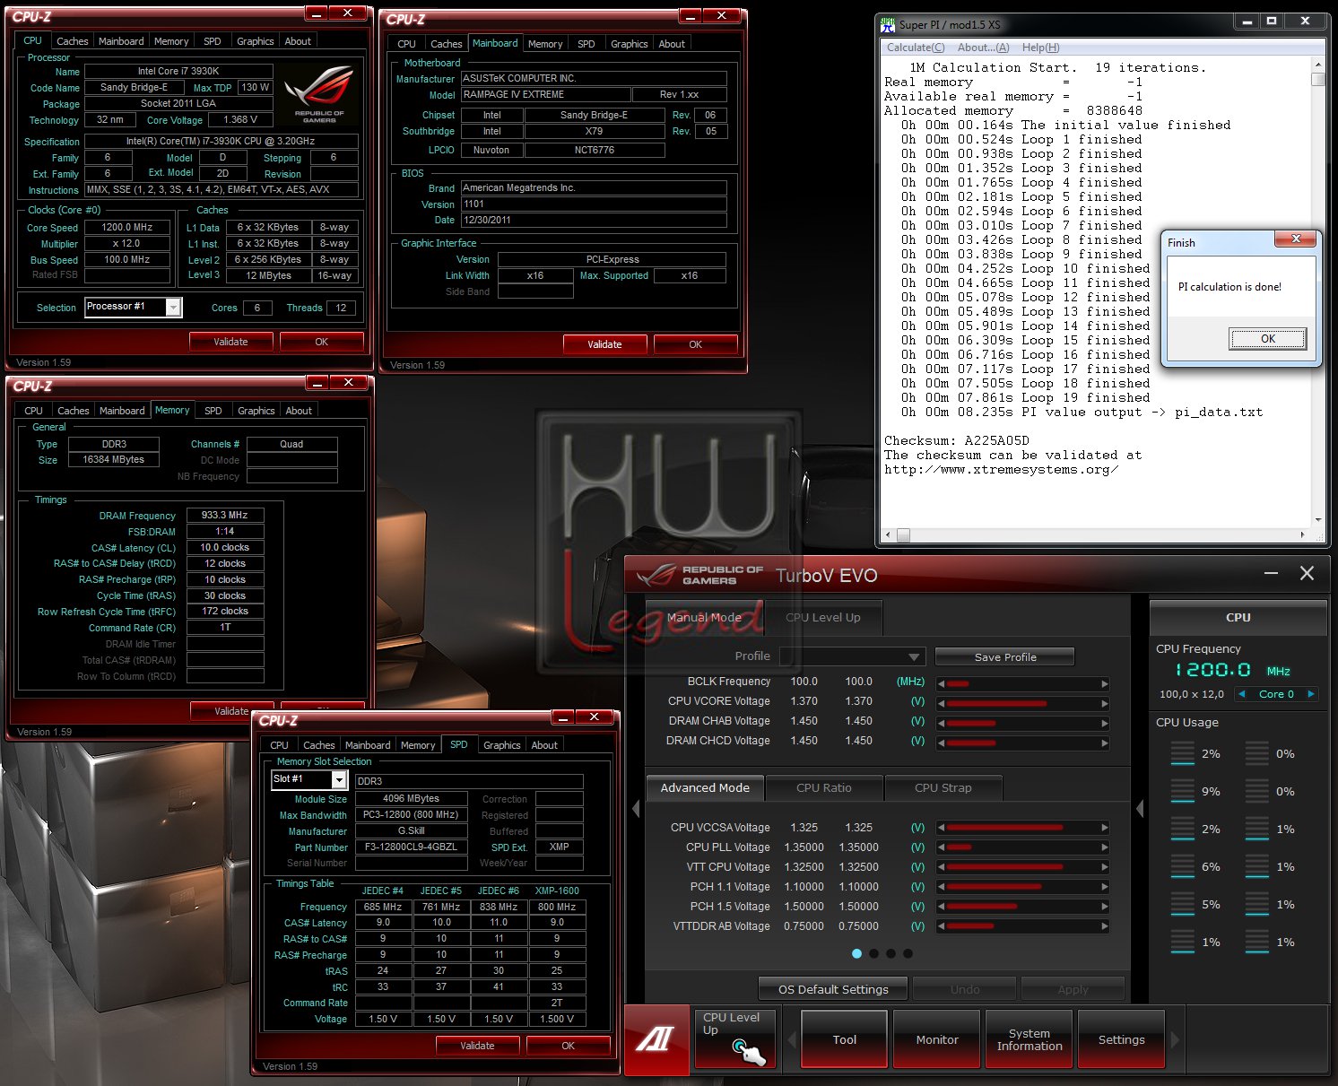Viewport: 1338px width, 1086px height.
Task: Select previous core arrow left of Core 0
Action: click(x=1242, y=694)
